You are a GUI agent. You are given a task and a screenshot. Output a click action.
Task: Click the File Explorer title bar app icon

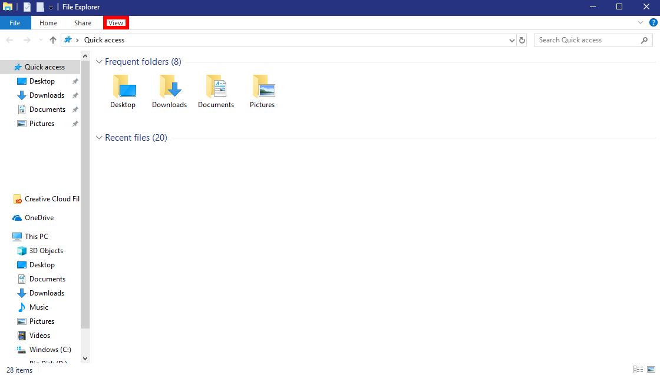click(8, 7)
